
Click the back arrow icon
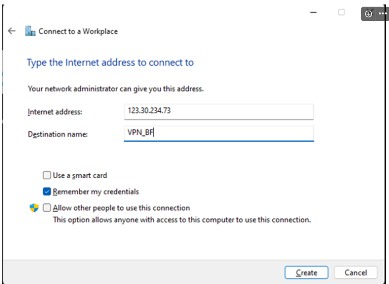(12, 31)
